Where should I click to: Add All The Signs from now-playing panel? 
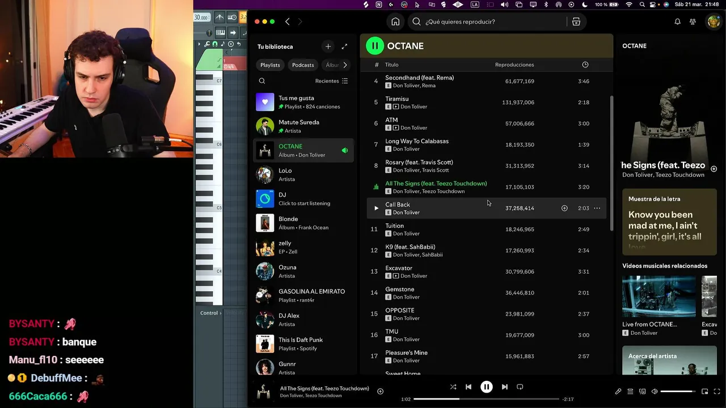point(714,169)
